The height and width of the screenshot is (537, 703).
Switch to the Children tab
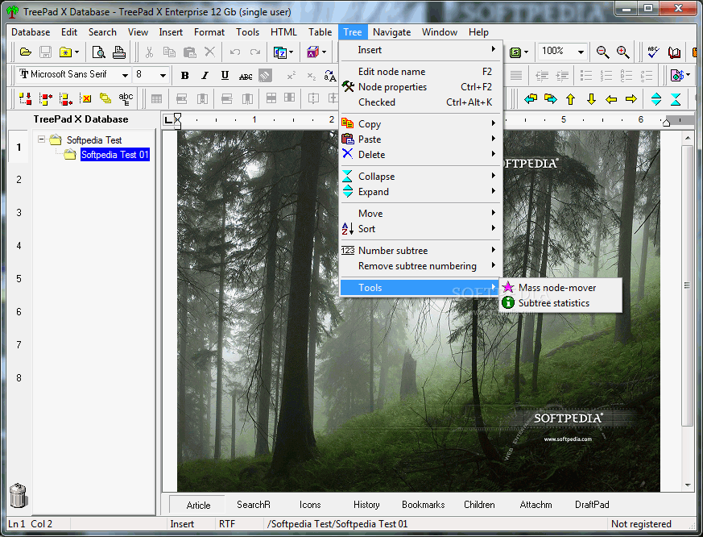coord(479,505)
